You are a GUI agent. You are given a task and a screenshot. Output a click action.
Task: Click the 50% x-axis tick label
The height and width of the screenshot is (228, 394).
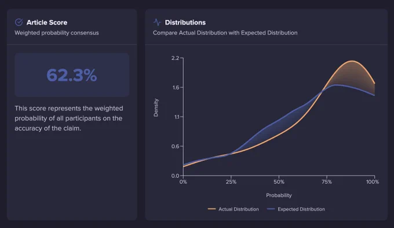click(279, 182)
